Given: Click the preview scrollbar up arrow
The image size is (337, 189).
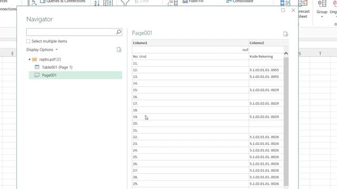Looking at the screenshot, I should tap(286, 54).
